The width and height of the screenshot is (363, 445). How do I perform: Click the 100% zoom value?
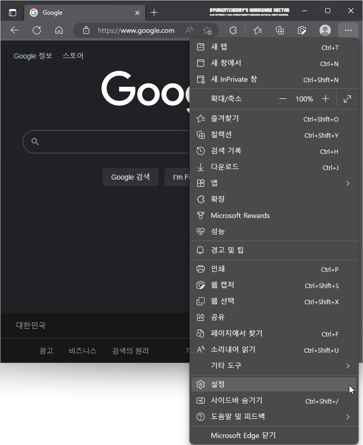305,99
